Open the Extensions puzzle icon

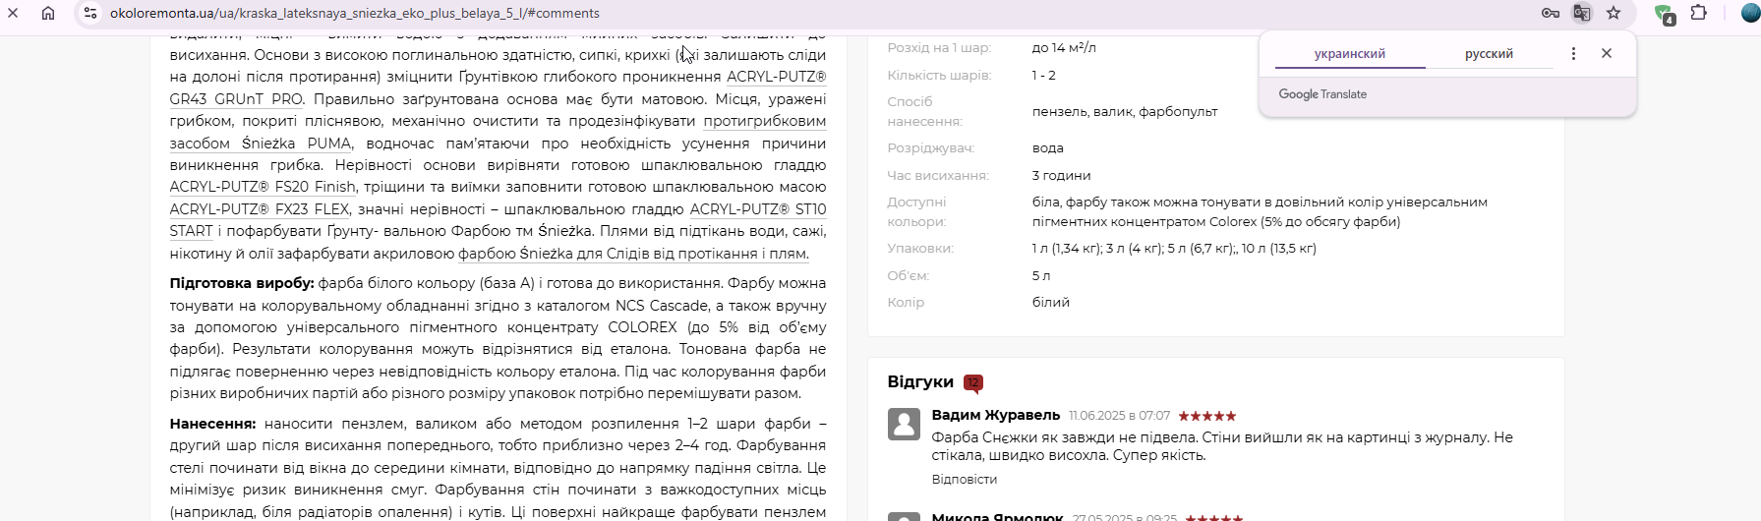(x=1699, y=13)
